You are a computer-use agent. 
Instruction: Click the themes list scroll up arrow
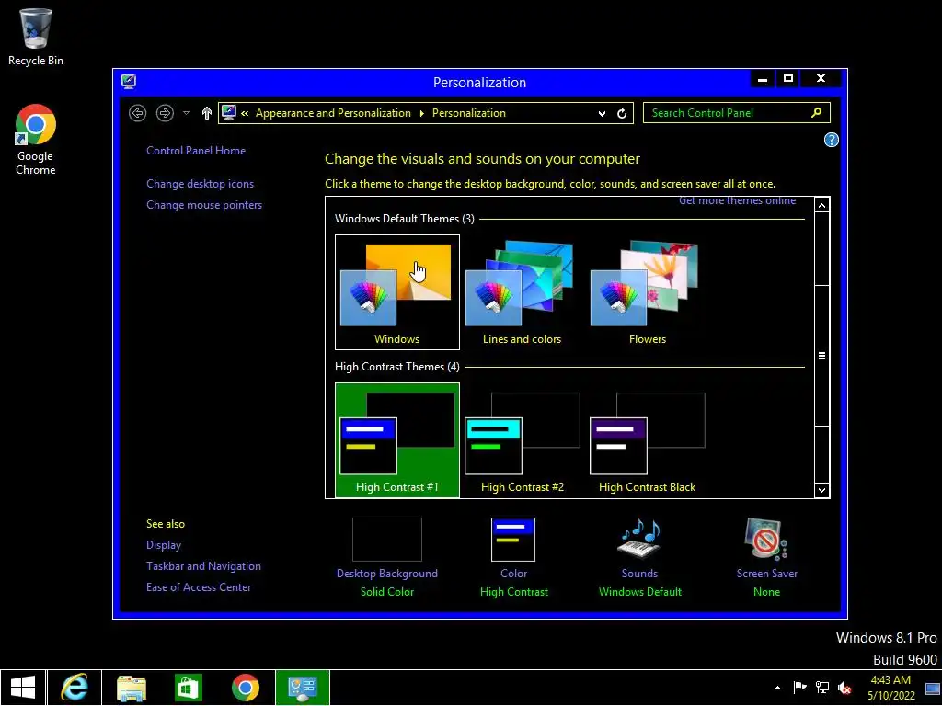click(821, 205)
